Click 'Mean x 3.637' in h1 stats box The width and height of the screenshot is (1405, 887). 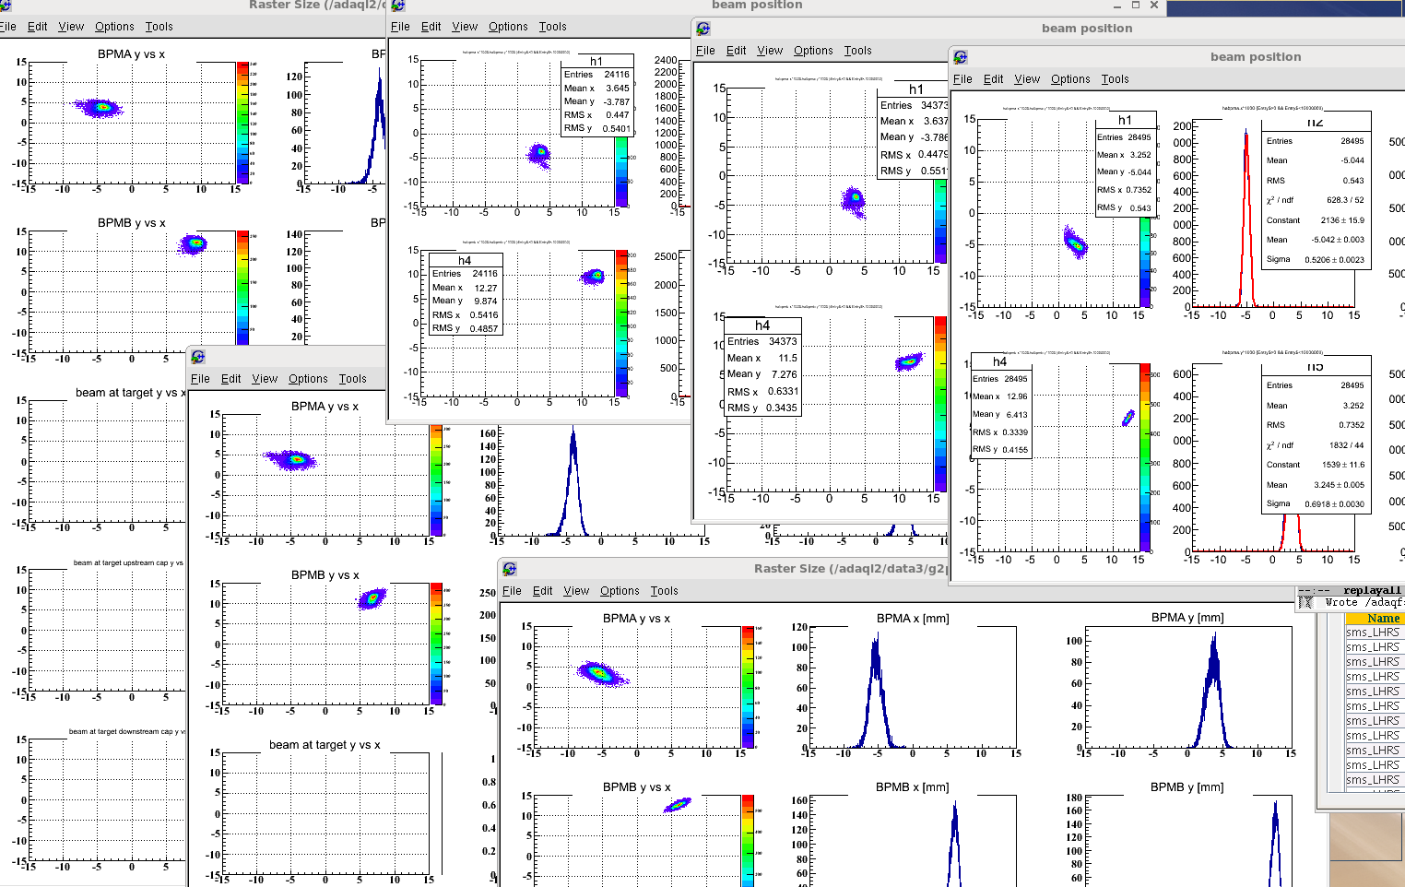[x=914, y=121]
